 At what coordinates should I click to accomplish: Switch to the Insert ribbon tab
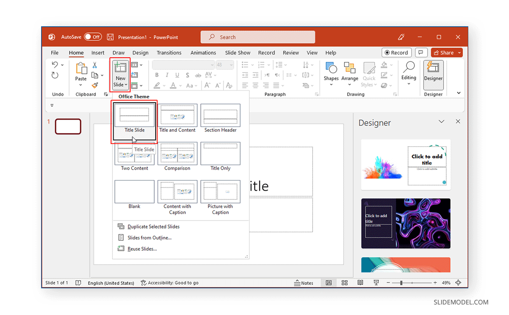click(x=98, y=53)
